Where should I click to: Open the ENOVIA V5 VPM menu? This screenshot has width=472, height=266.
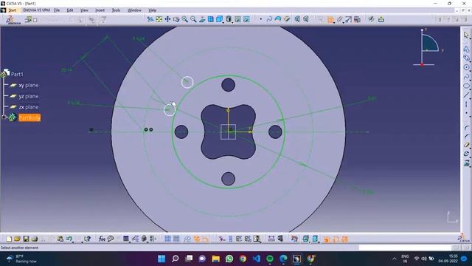(x=36, y=10)
